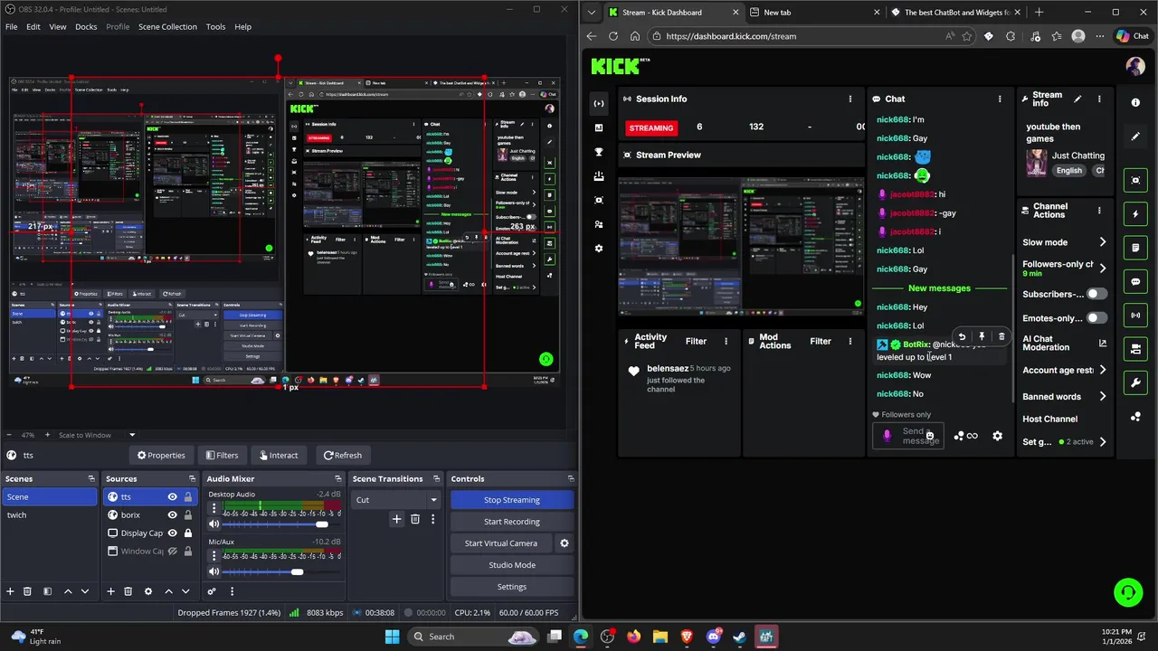Click Start Recording button

click(x=512, y=522)
